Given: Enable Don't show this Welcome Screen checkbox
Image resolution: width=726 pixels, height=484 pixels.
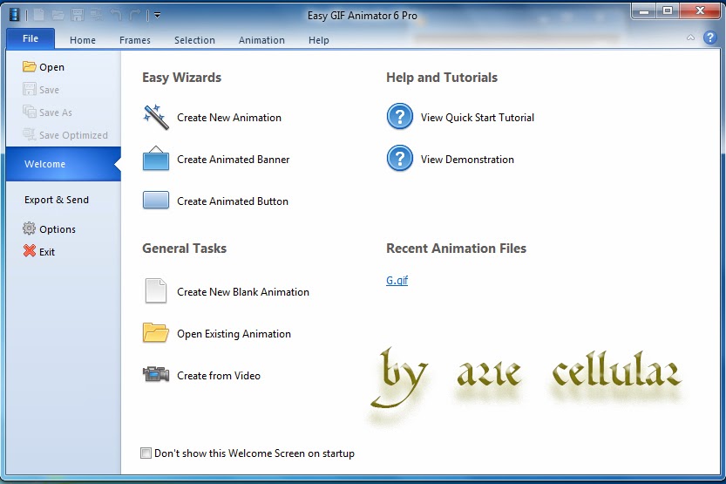Looking at the screenshot, I should [x=146, y=453].
